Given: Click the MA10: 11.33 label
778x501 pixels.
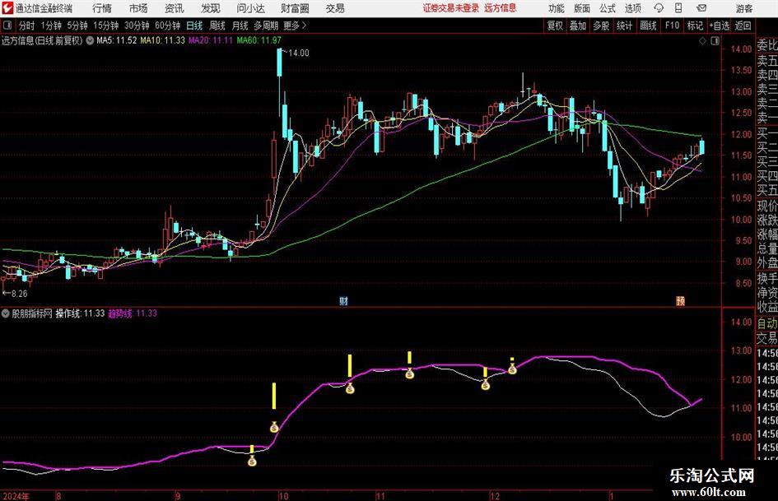Looking at the screenshot, I should coord(163,40).
